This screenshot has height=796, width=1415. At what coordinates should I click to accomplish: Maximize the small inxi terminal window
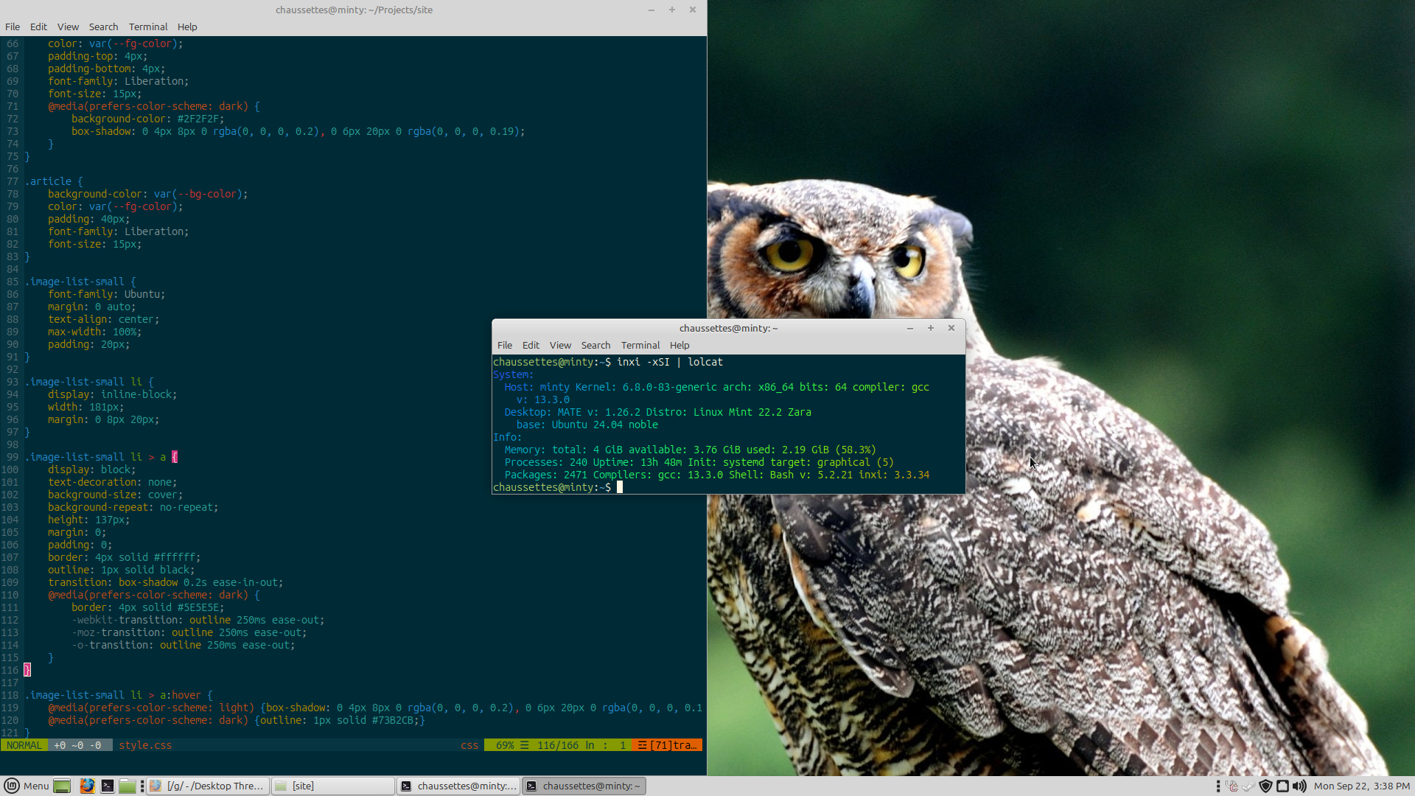coord(931,328)
